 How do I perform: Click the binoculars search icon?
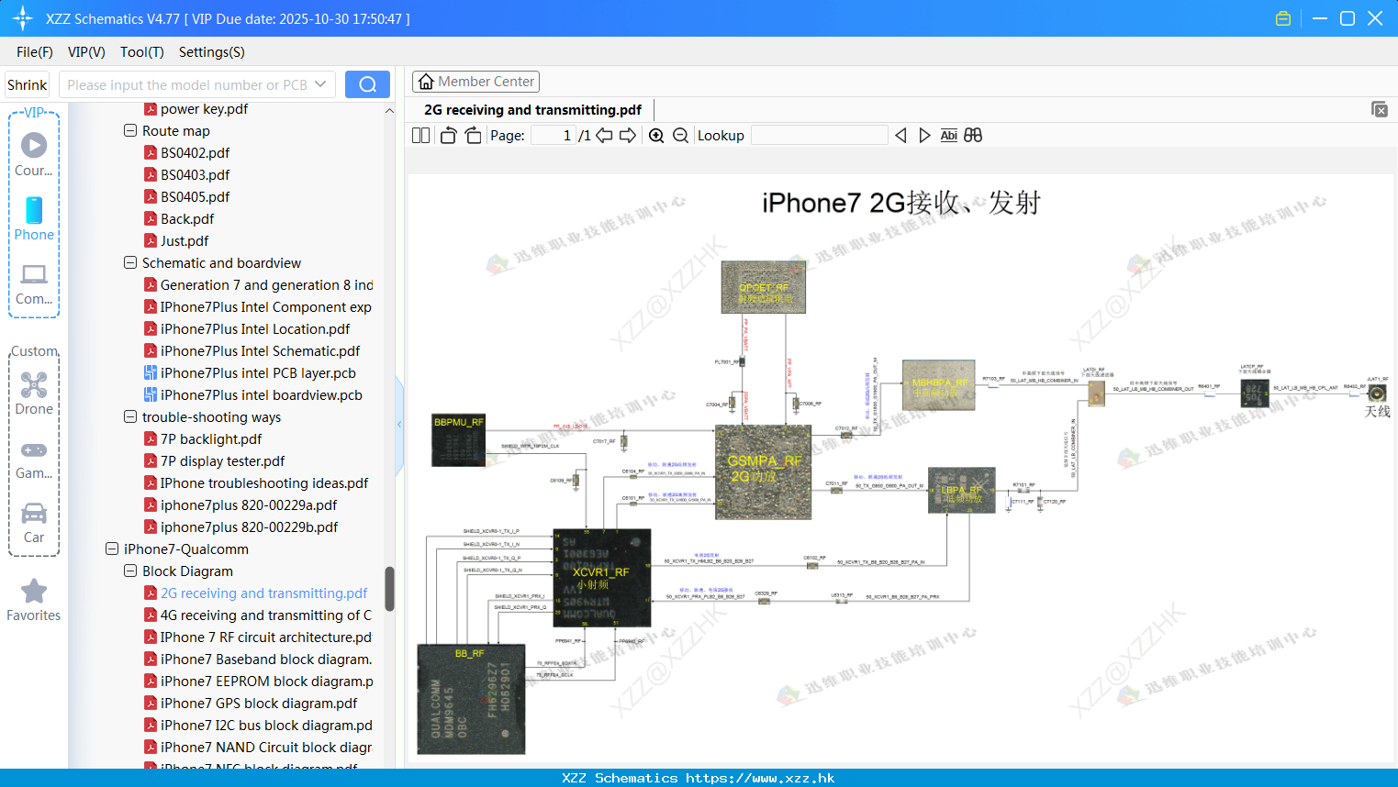pyautogui.click(x=973, y=135)
